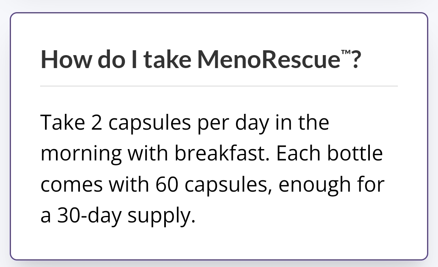
Task: Click the word 'bottle' in the answer
Action: point(355,153)
